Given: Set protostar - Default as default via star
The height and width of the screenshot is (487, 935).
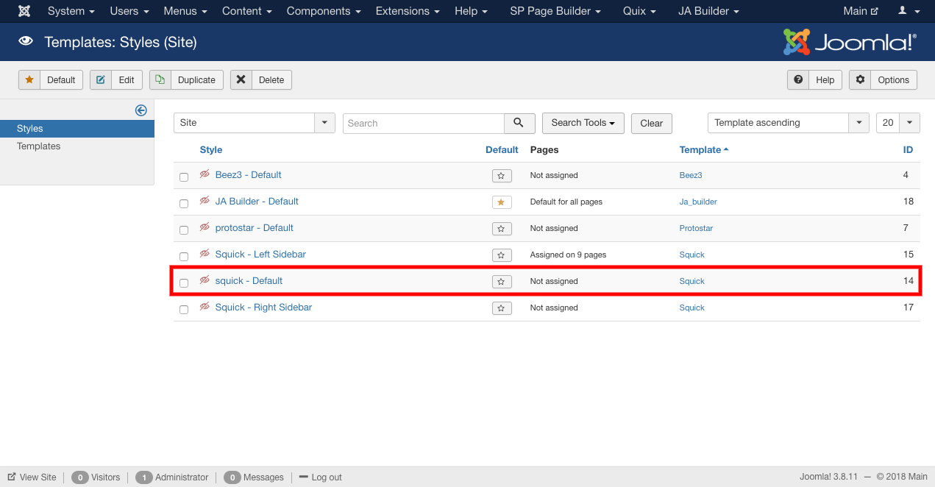Looking at the screenshot, I should click(501, 229).
